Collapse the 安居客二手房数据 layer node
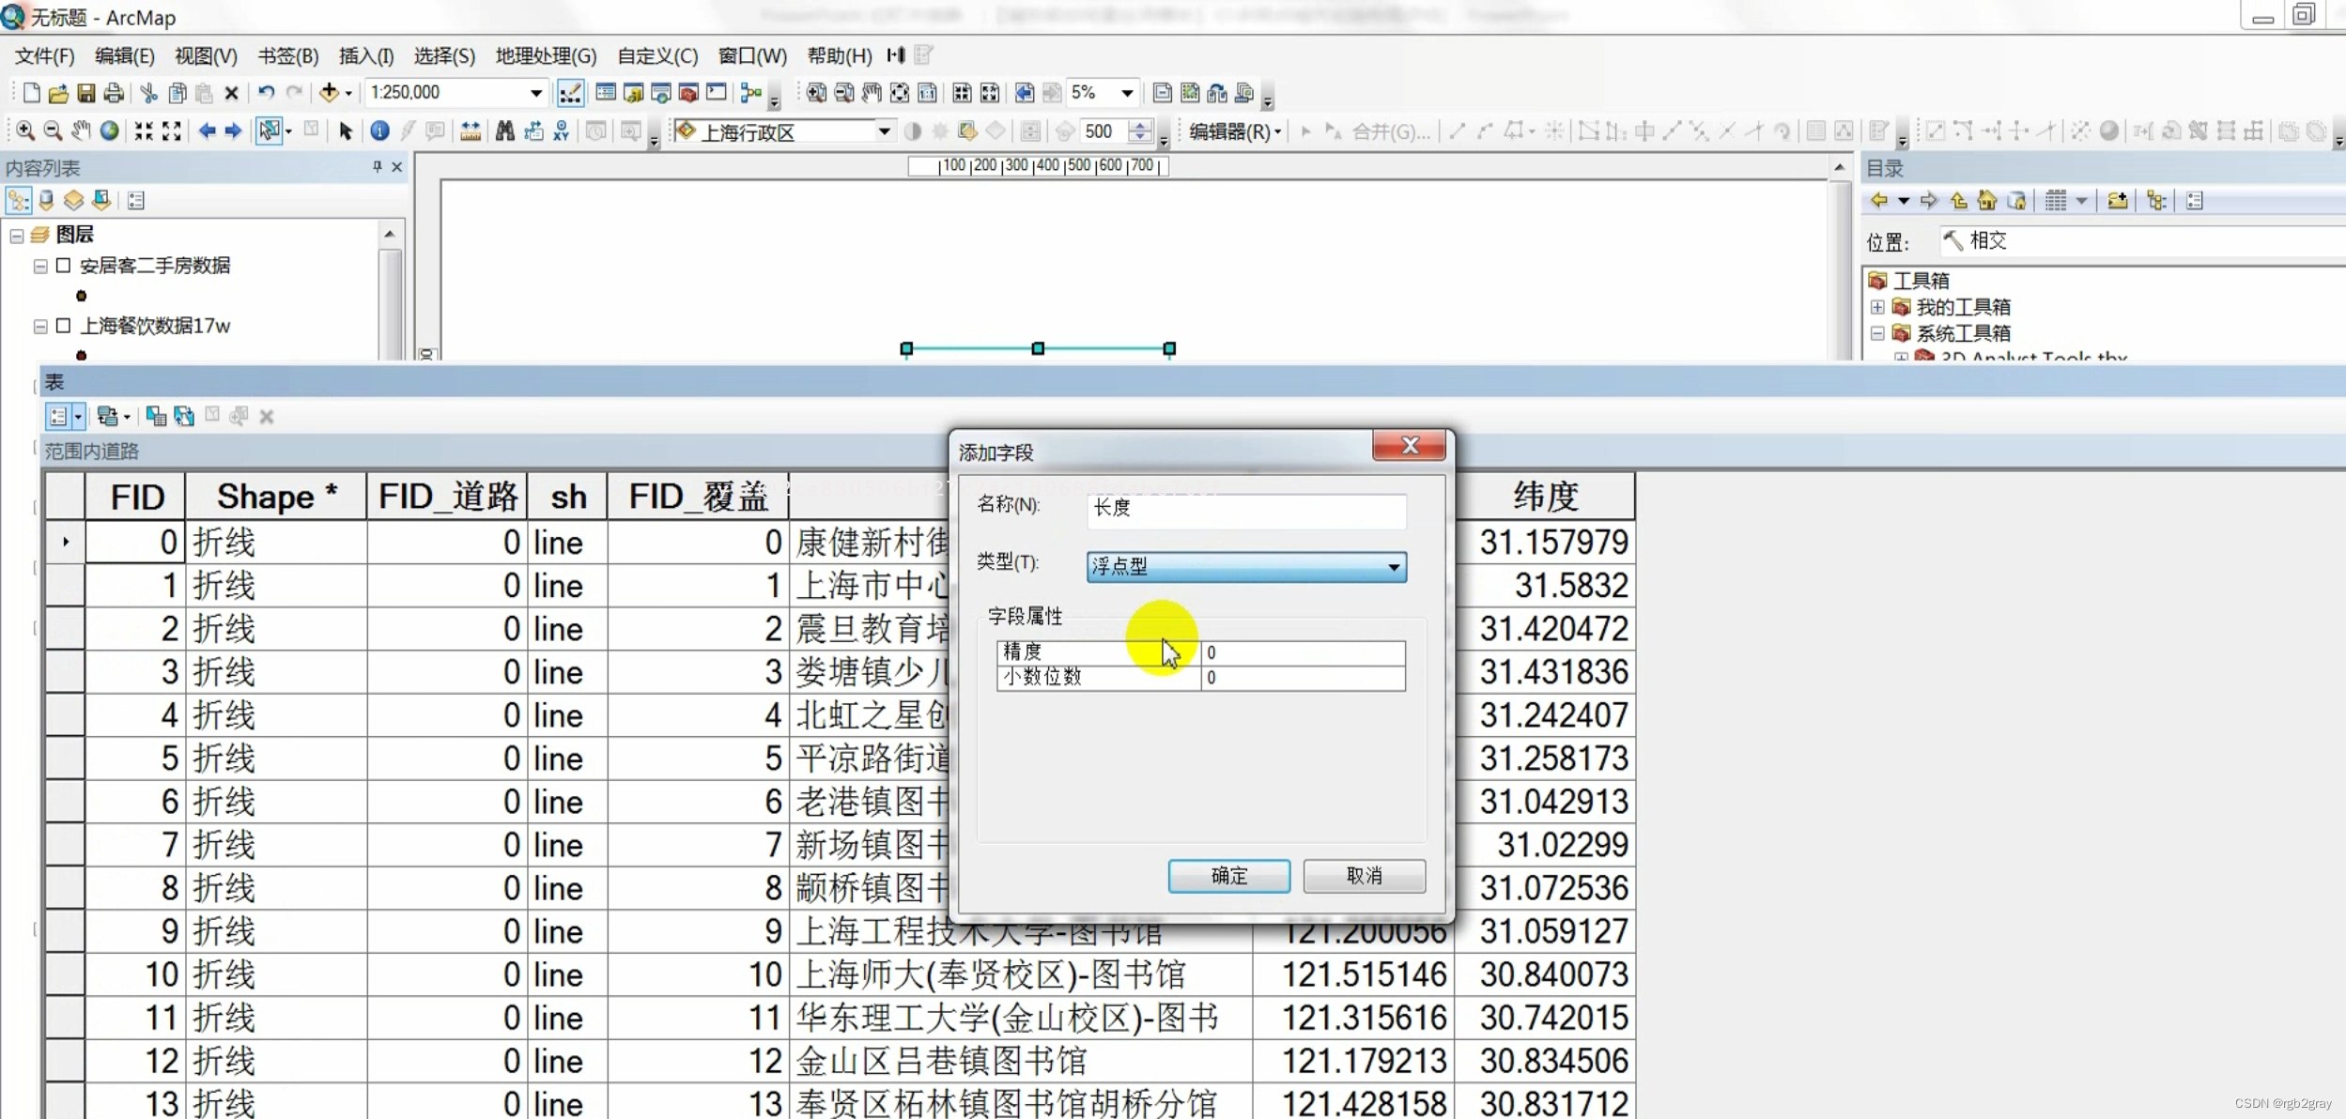The height and width of the screenshot is (1119, 2346). (x=40, y=267)
